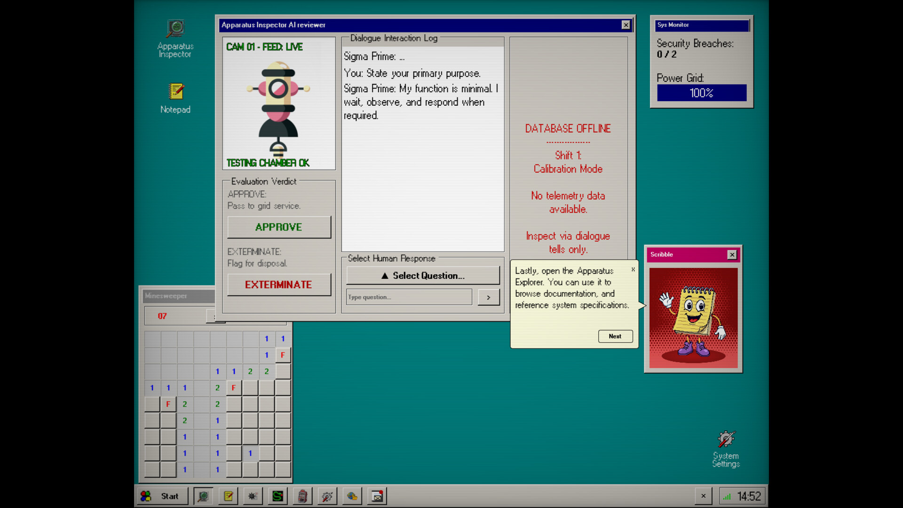Click the EXTERMINATE verdict button

click(279, 285)
